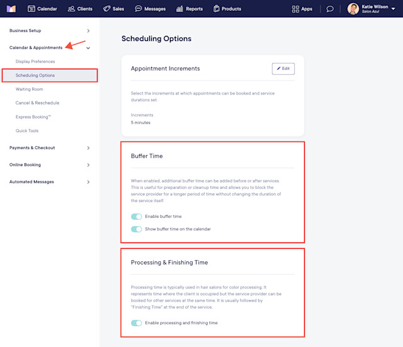The width and height of the screenshot is (403, 347).
Task: Click the Mangomint logo icon
Action: coord(11,9)
